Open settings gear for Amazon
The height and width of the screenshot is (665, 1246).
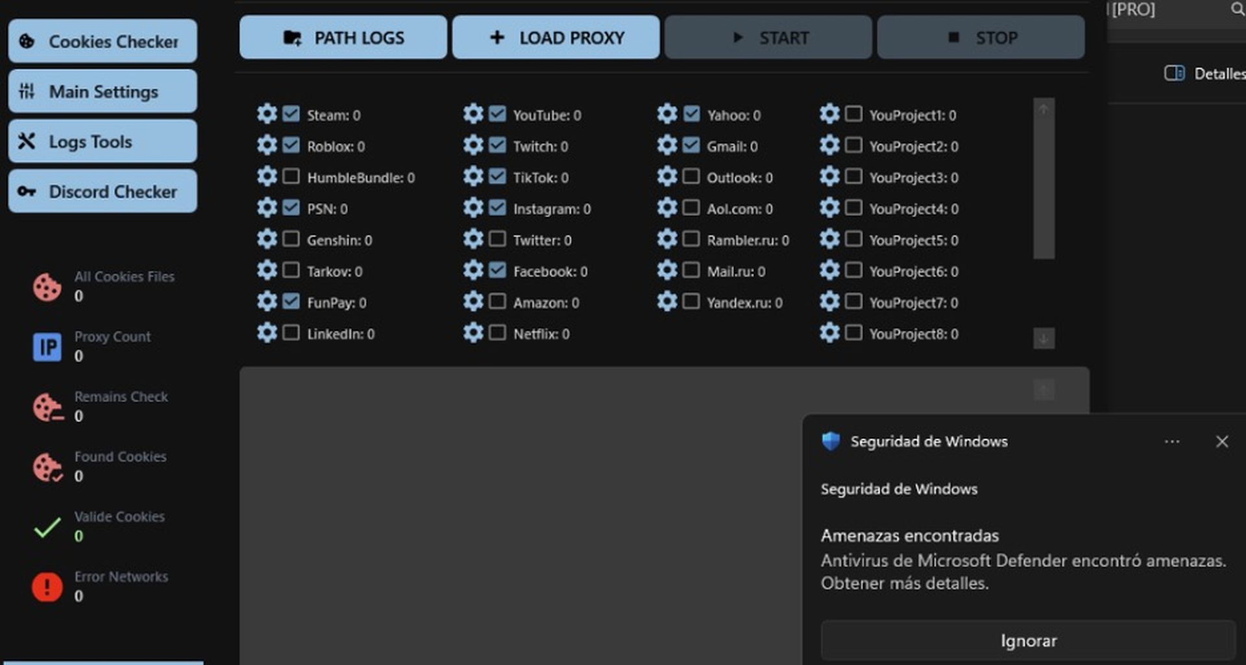click(473, 301)
